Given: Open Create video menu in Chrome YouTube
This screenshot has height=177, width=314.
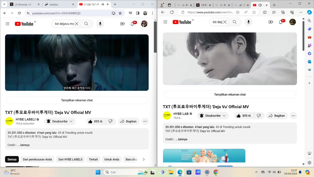Looking at the screenshot, I should 122,24.
